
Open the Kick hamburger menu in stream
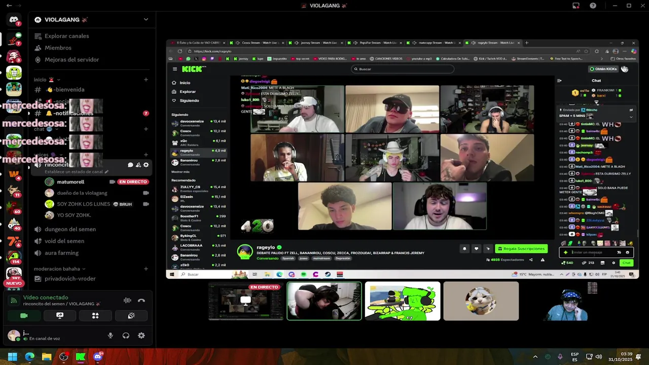pyautogui.click(x=175, y=69)
